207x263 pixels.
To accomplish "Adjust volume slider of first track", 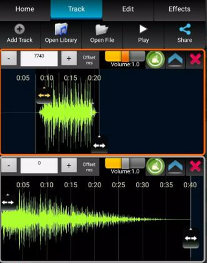I will pyautogui.click(x=125, y=56).
